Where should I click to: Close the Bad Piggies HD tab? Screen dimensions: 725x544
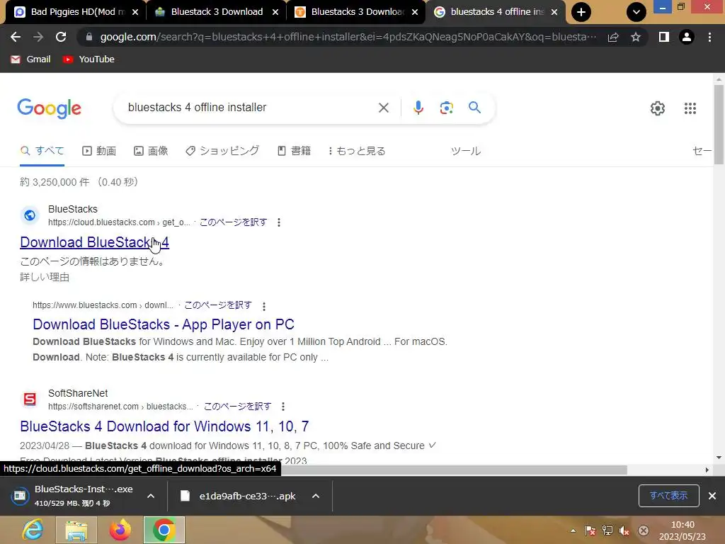[x=135, y=13]
